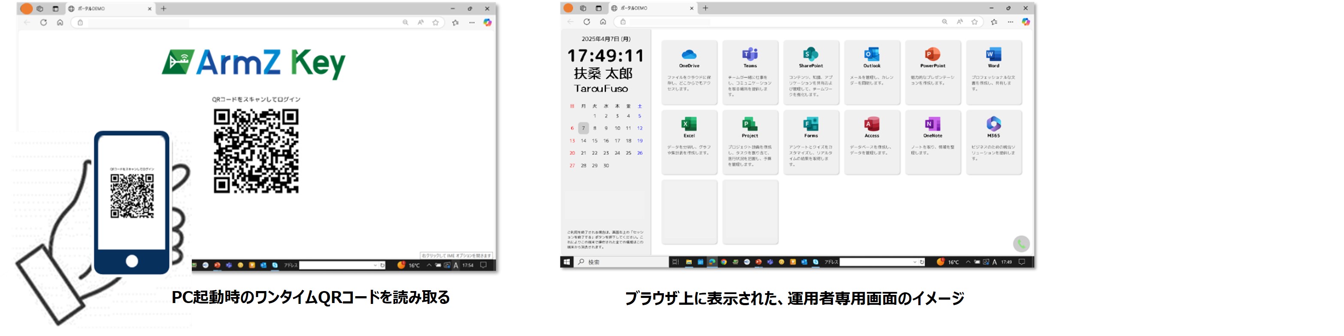
Task: Open the Excel tile in the portal
Action: pos(689,142)
